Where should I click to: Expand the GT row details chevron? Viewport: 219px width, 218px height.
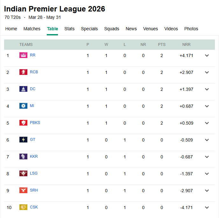(207, 140)
